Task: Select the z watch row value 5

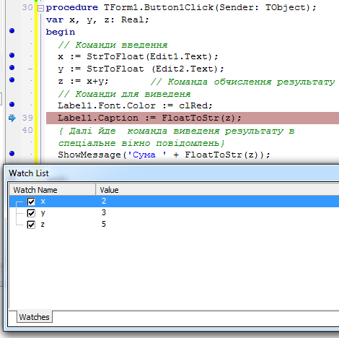Action: pos(104,225)
